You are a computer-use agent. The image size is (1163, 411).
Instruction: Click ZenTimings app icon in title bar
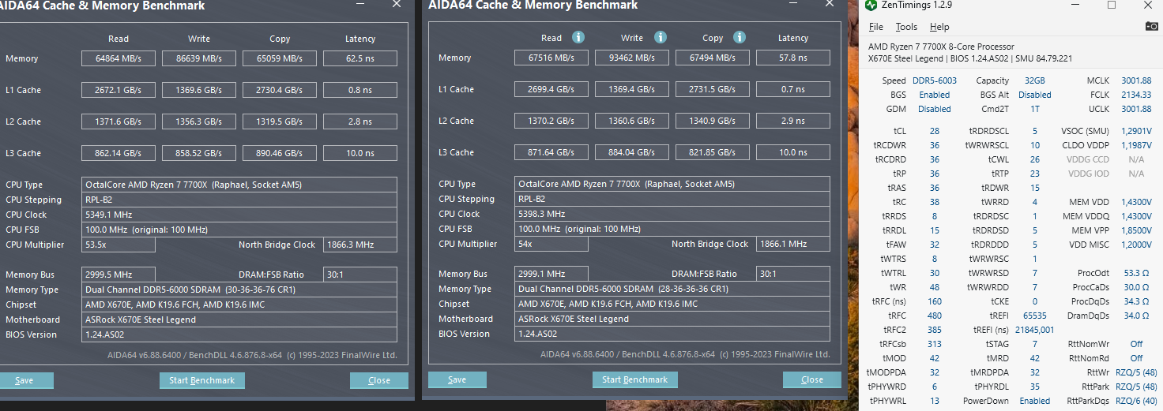click(871, 6)
